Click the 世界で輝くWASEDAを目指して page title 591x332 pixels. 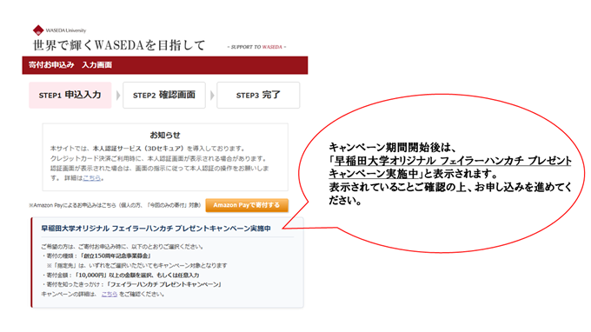[119, 45]
